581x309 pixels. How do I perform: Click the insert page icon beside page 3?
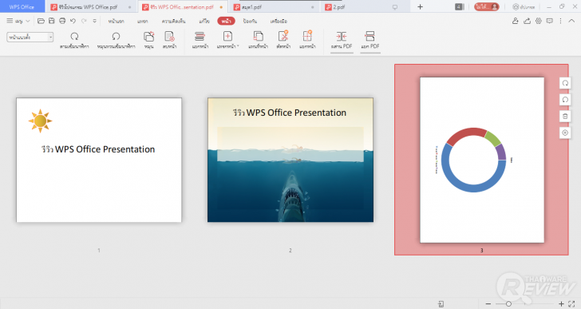pos(565,133)
